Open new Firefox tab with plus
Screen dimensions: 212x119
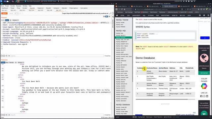[210, 6]
